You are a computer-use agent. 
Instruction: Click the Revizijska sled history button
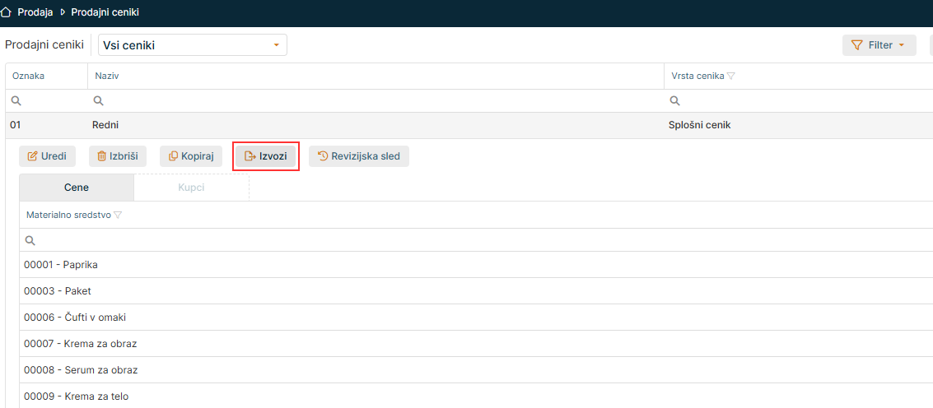358,156
